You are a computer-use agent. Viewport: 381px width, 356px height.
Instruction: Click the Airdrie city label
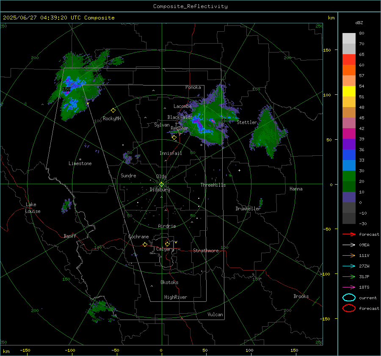[x=167, y=226]
